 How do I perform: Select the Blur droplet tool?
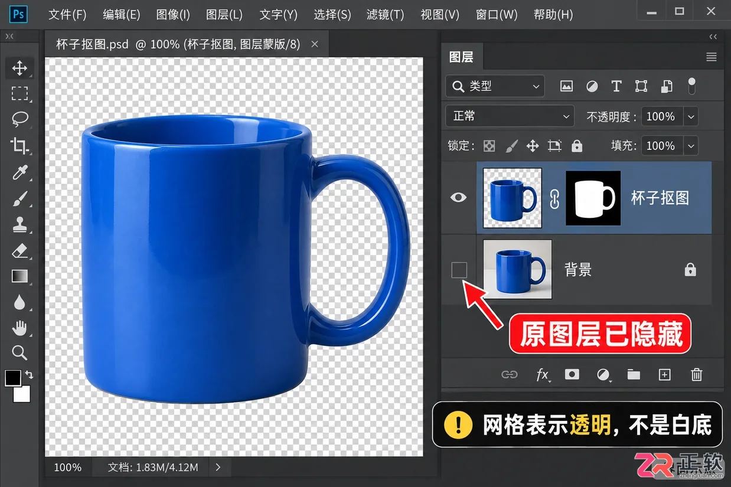(19, 302)
